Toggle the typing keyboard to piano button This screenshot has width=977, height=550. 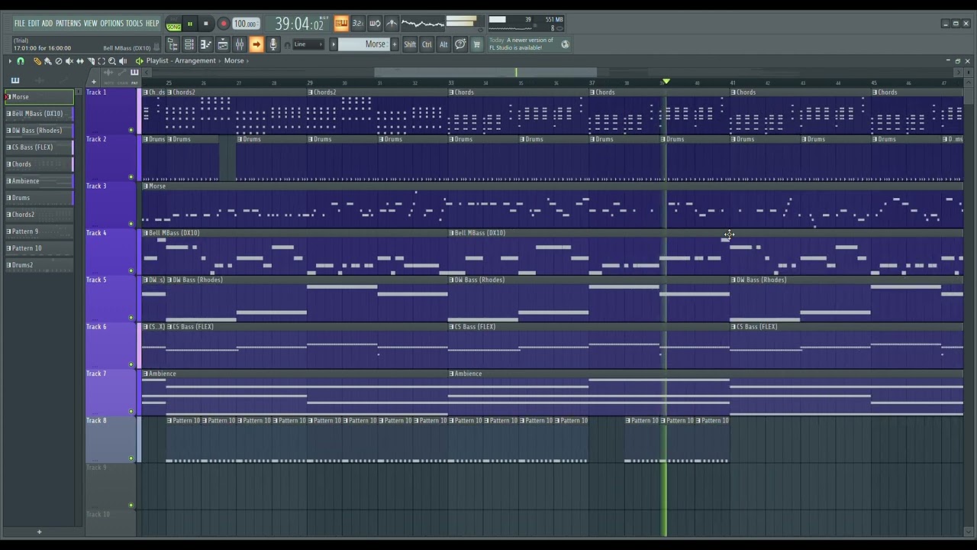coord(341,24)
